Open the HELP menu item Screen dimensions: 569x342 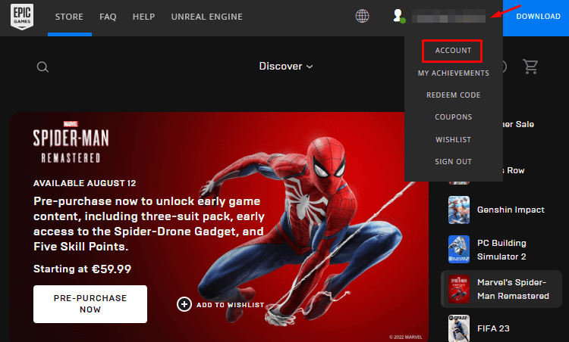click(143, 17)
